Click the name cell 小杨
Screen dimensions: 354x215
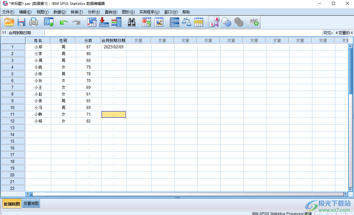pyautogui.click(x=38, y=121)
